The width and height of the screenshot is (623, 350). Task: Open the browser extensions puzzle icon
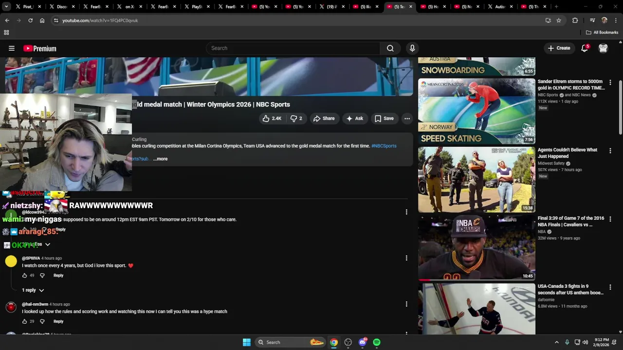coord(575,20)
